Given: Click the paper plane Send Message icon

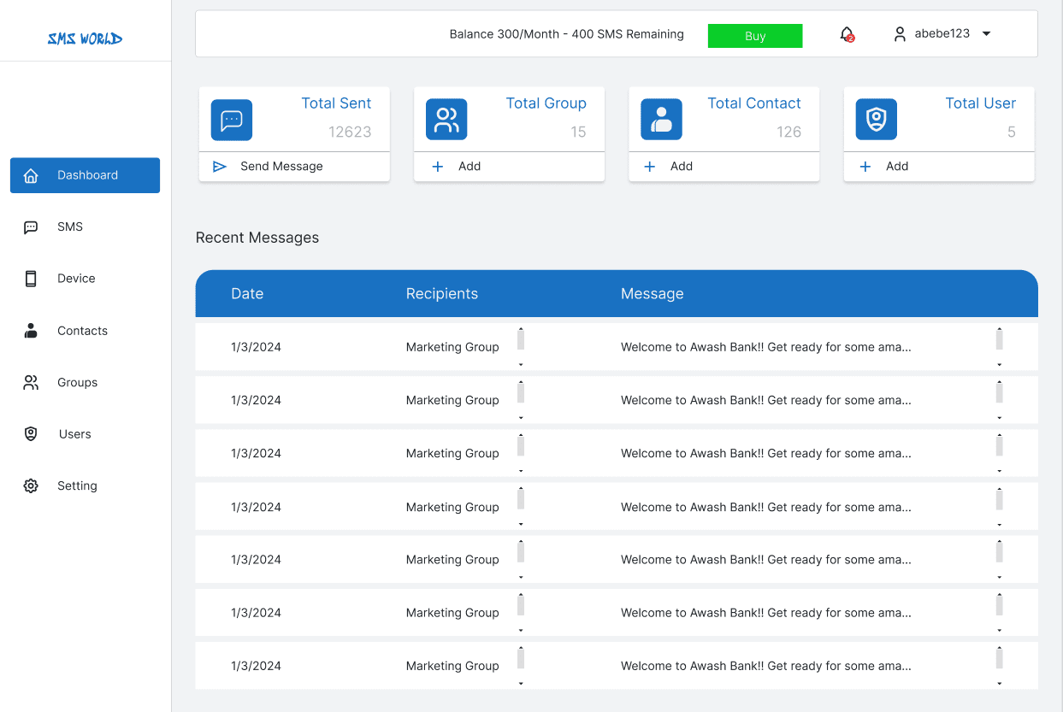Looking at the screenshot, I should [x=220, y=167].
